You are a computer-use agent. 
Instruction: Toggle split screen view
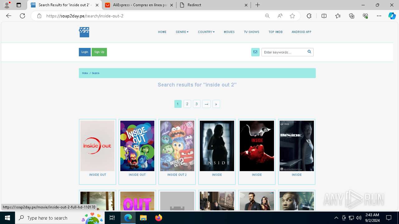pyautogui.click(x=324, y=16)
